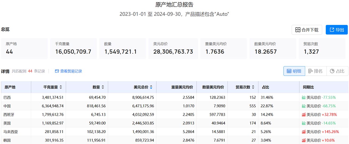This screenshot has width=349, height=144.
Task: Click the 美元总价 28,306,763.73 summary card
Action: click(173, 49)
